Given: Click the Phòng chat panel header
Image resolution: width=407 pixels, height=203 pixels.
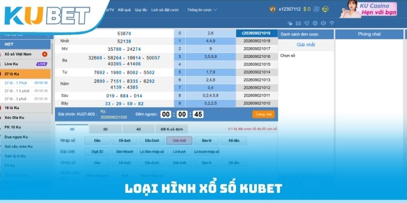Looking at the screenshot, I should 369,34.
